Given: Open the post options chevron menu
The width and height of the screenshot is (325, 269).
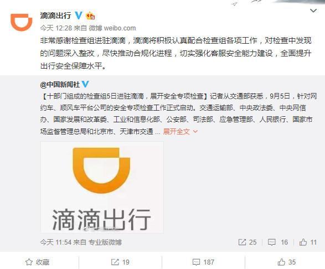Looking at the screenshot, I should pyautogui.click(x=313, y=11).
